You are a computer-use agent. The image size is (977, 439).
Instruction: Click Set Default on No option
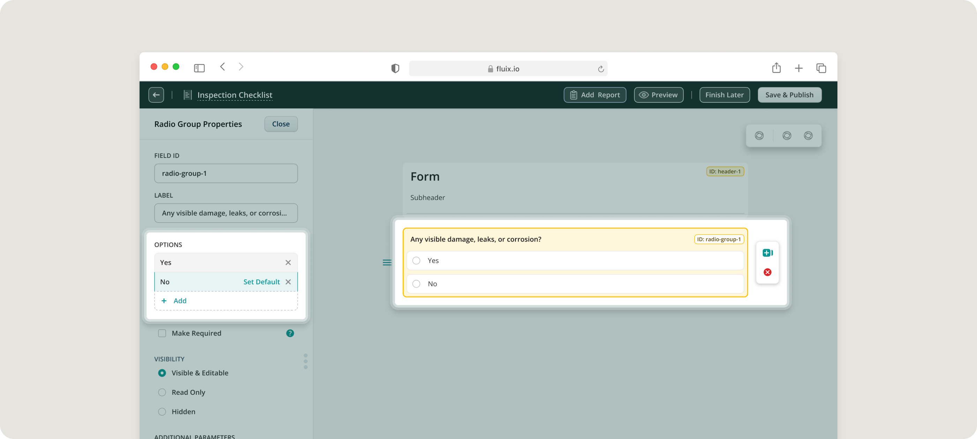click(261, 282)
